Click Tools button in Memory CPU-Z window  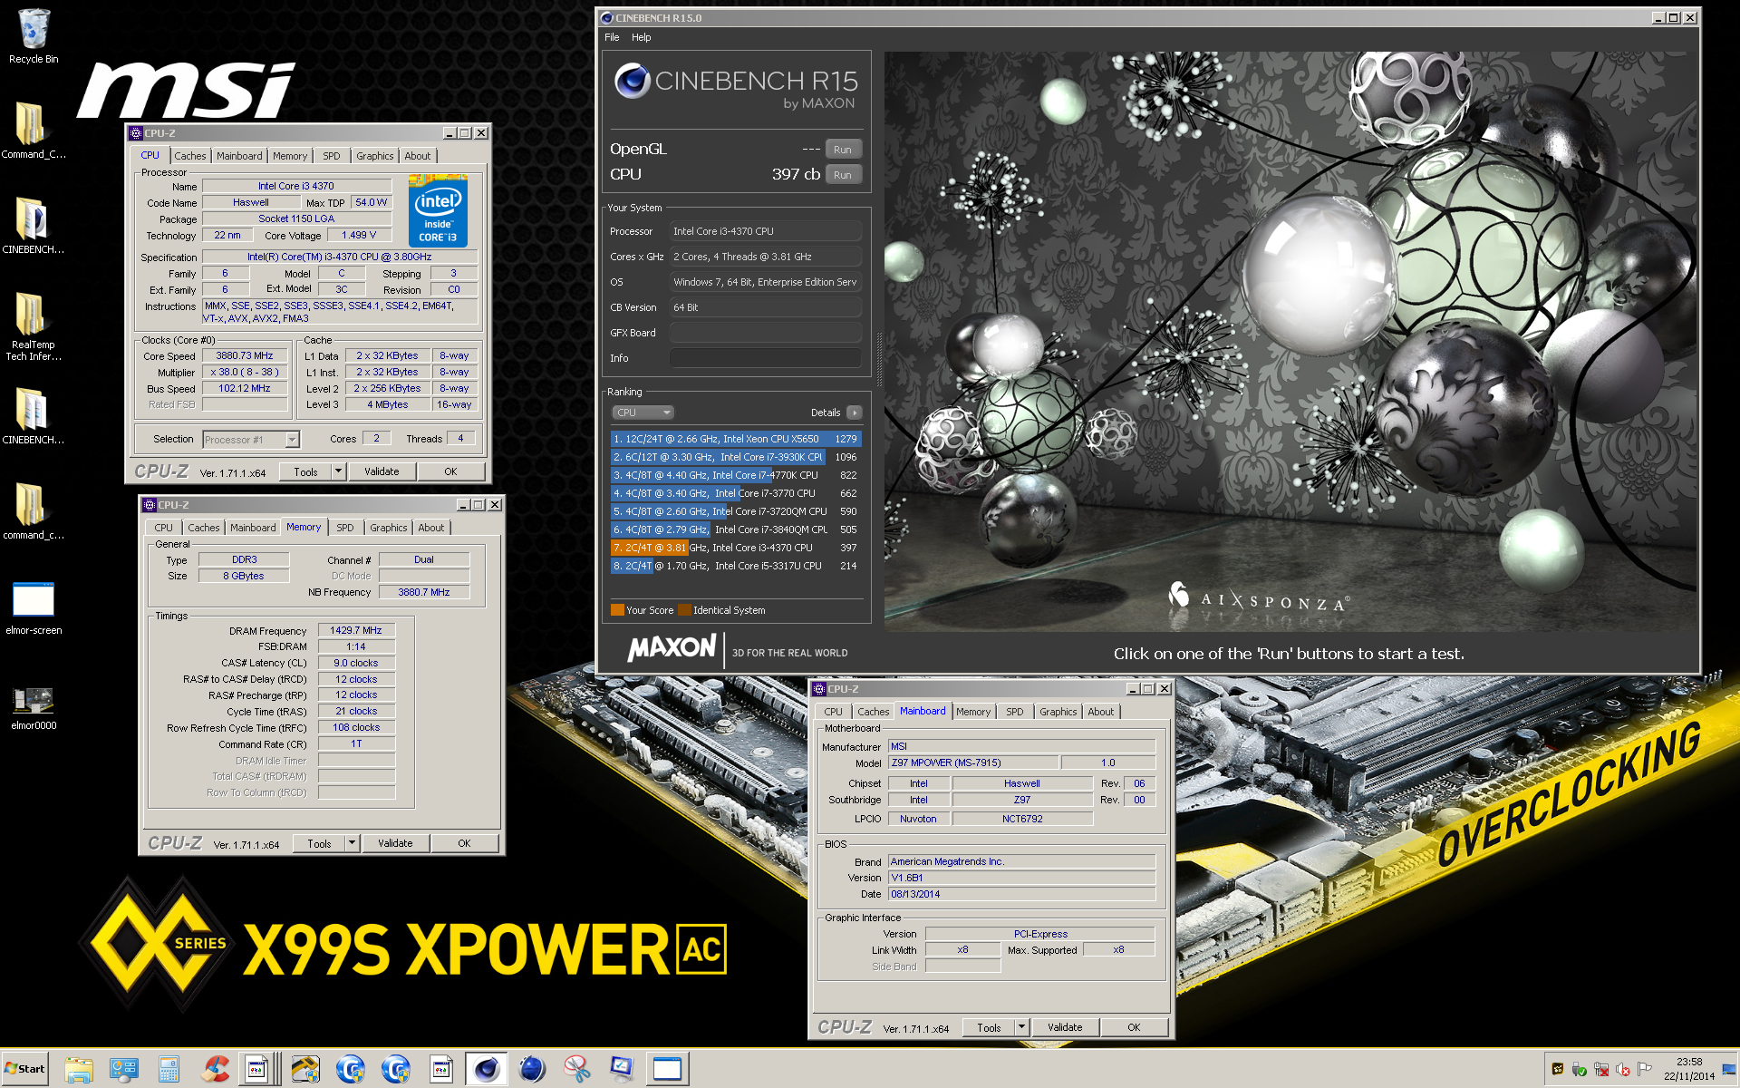319,843
